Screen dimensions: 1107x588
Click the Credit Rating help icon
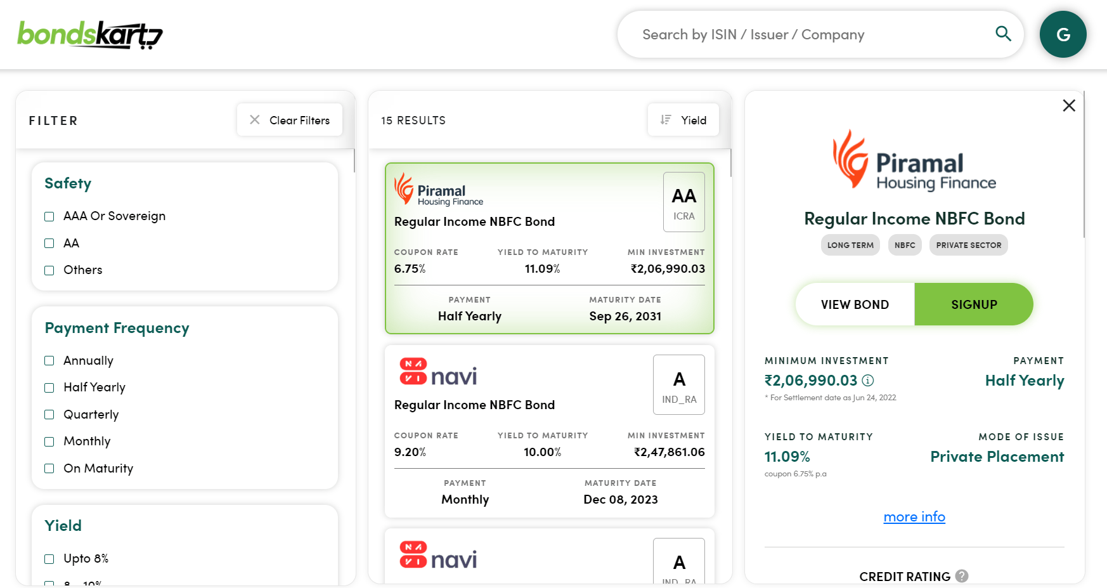point(962,576)
